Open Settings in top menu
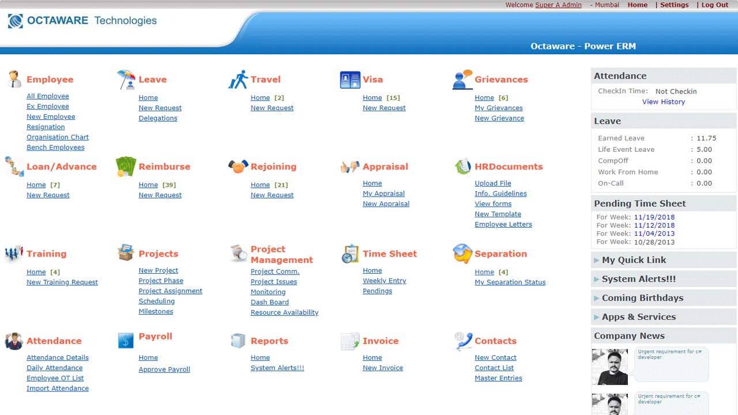 674,5
